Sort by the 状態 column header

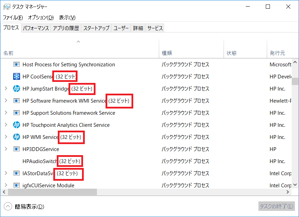245,49
